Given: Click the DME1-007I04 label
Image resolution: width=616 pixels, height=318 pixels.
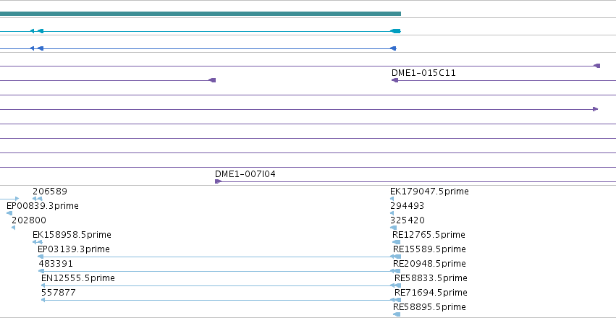Looking at the screenshot, I should pos(245,174).
